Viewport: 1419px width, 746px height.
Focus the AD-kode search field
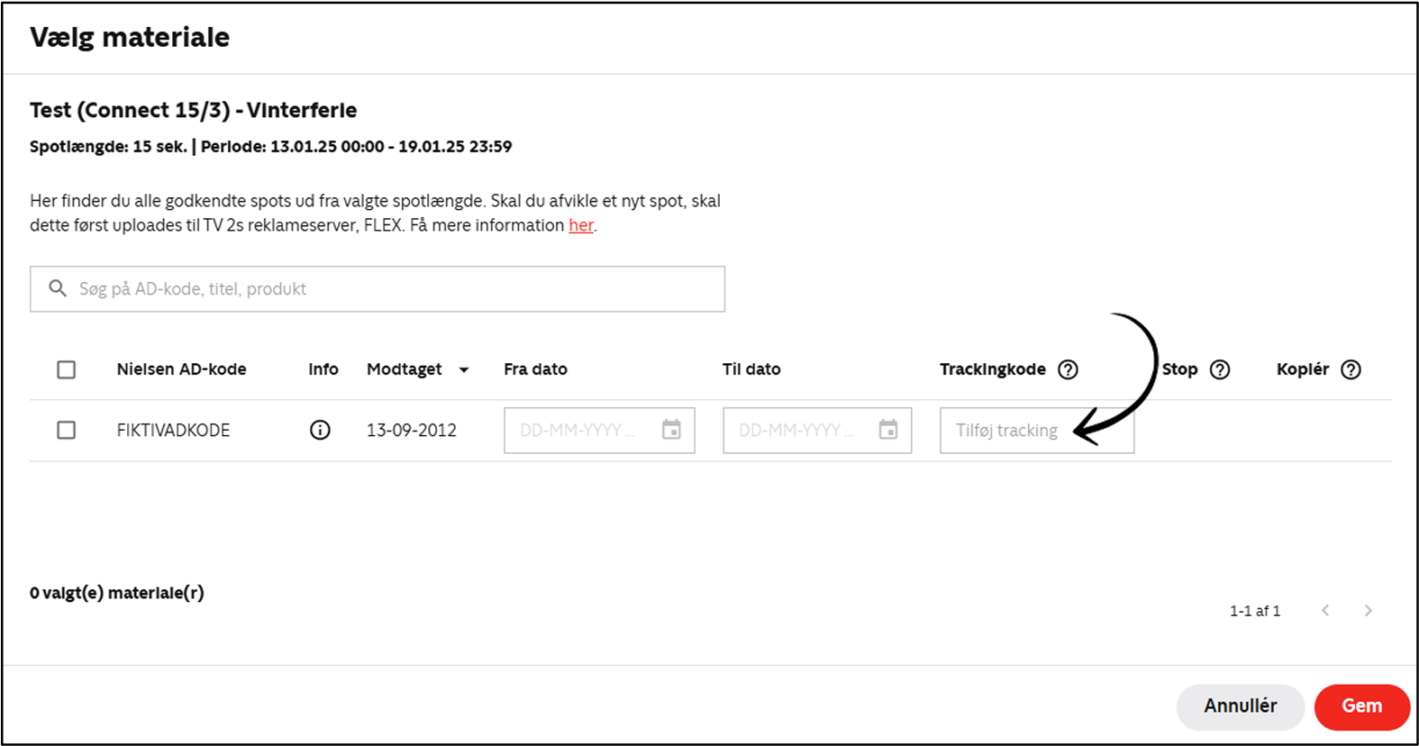(x=377, y=288)
